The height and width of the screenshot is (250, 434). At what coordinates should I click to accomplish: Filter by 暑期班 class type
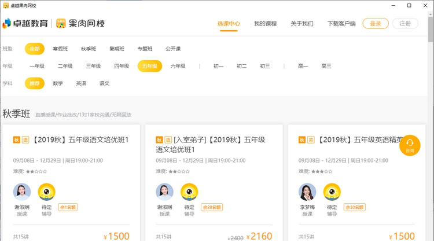click(117, 49)
